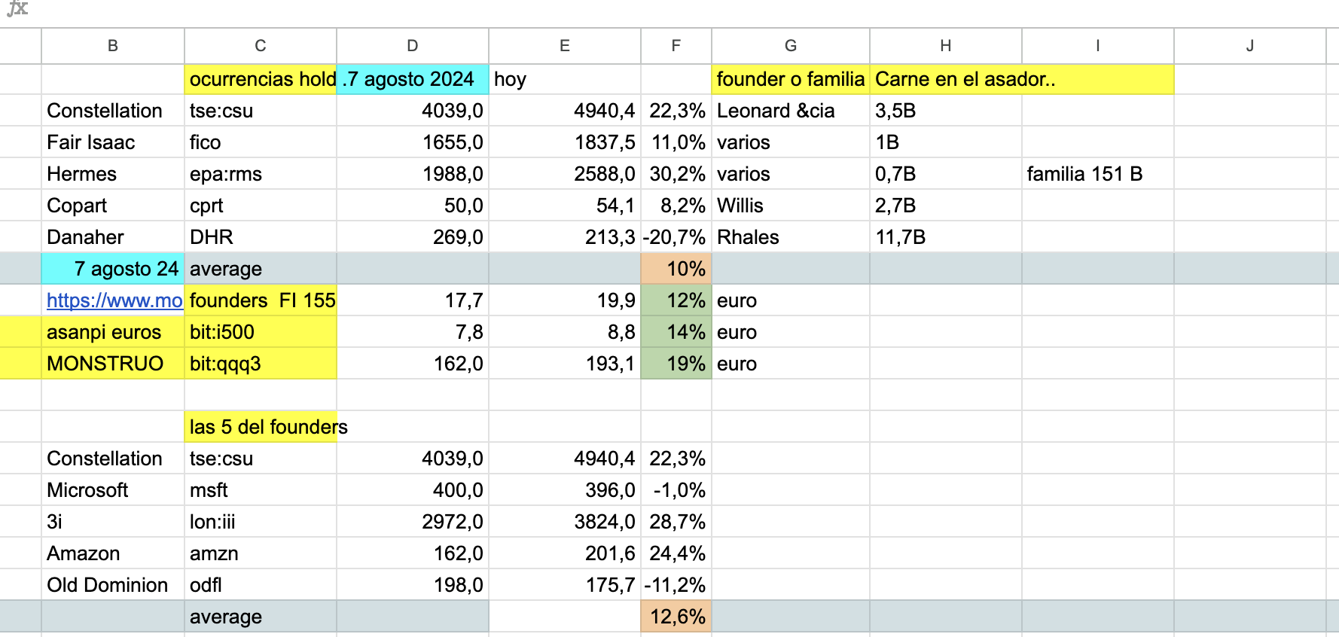Select column H header

pyautogui.click(x=946, y=46)
